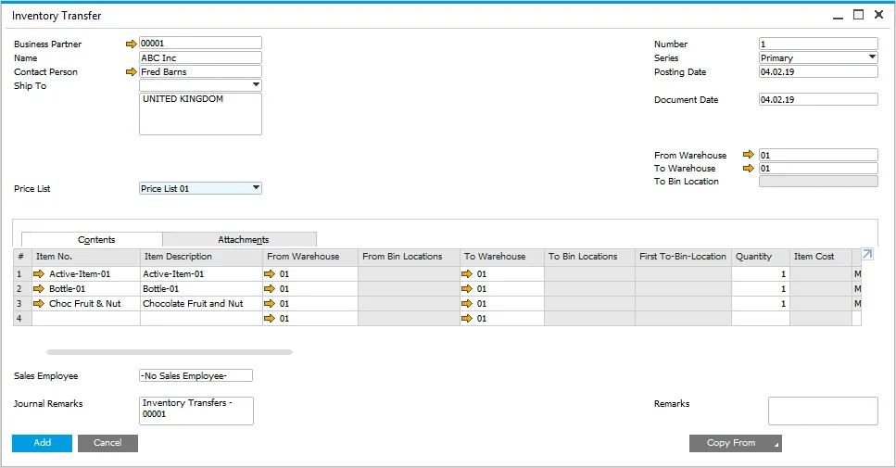
Task: Click header From Warehouse link arrow
Action: point(749,155)
